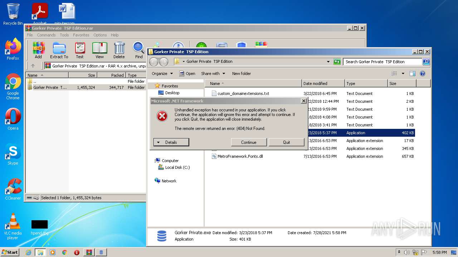Open the address bar history dropdown
458x257 pixels.
pyautogui.click(x=328, y=62)
